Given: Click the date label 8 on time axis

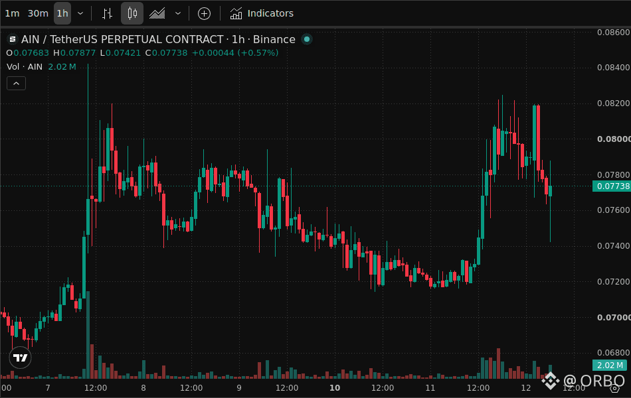Looking at the screenshot, I should click(143, 388).
